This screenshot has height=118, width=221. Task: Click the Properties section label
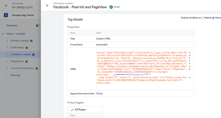(73, 27)
